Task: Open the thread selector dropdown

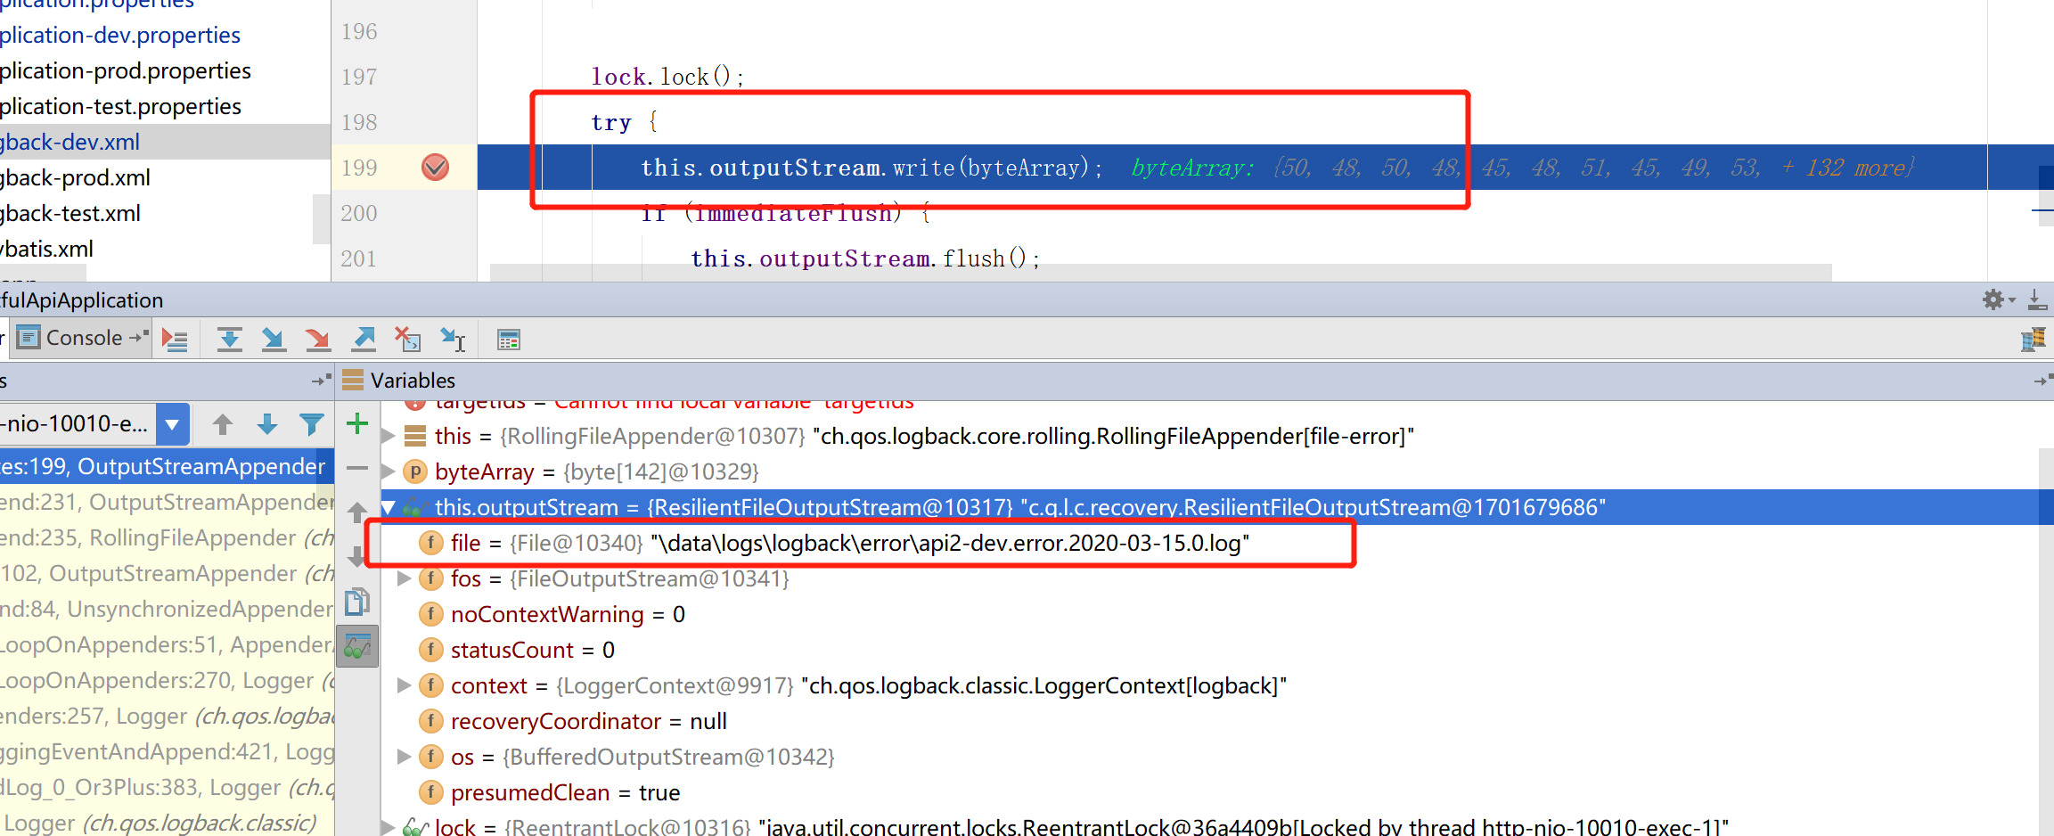Action: (172, 424)
